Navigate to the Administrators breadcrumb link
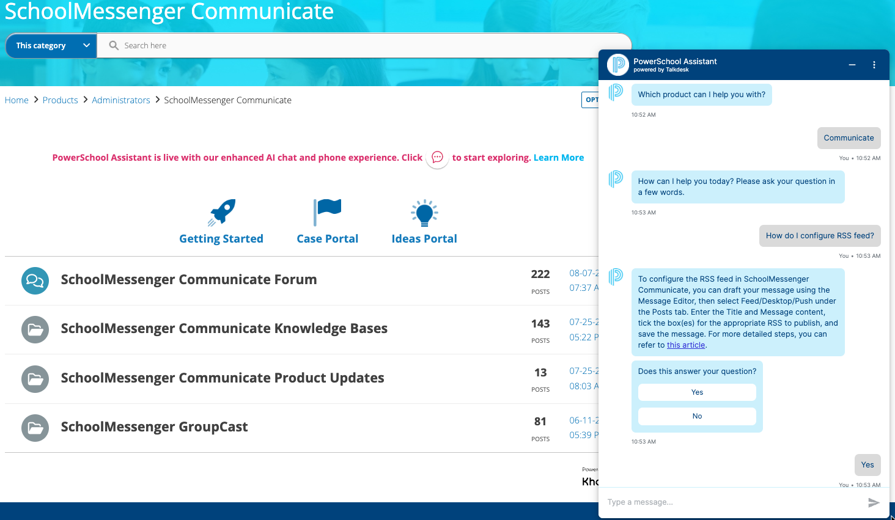Image resolution: width=895 pixels, height=520 pixels. click(120, 100)
